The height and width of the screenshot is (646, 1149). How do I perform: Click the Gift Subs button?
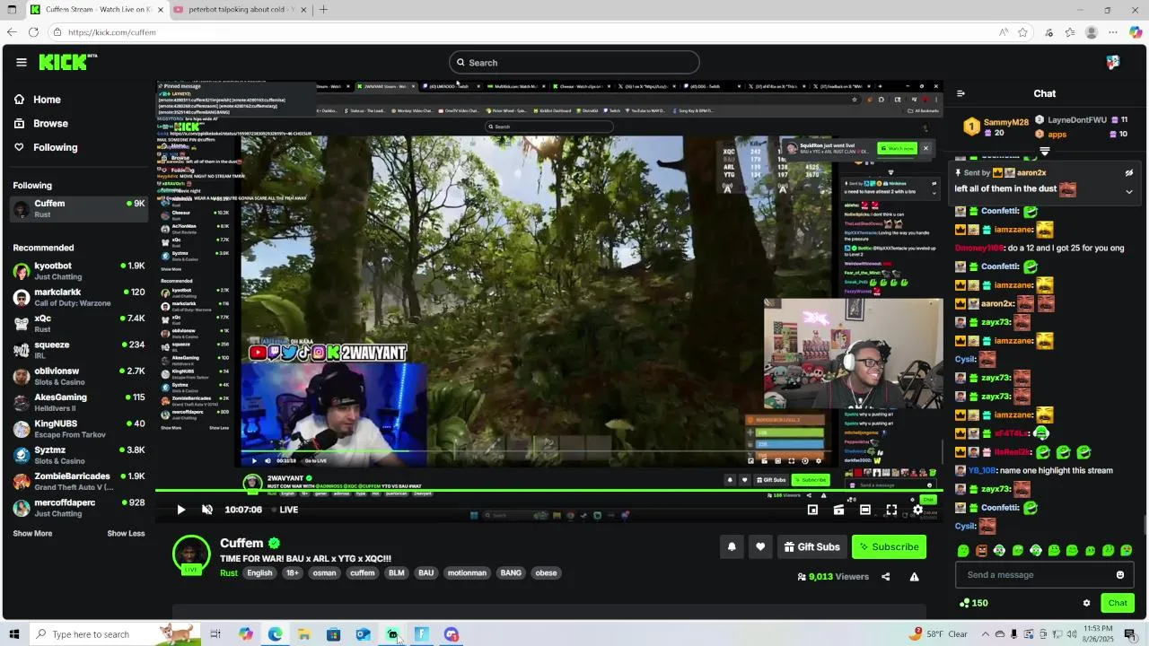pos(811,547)
